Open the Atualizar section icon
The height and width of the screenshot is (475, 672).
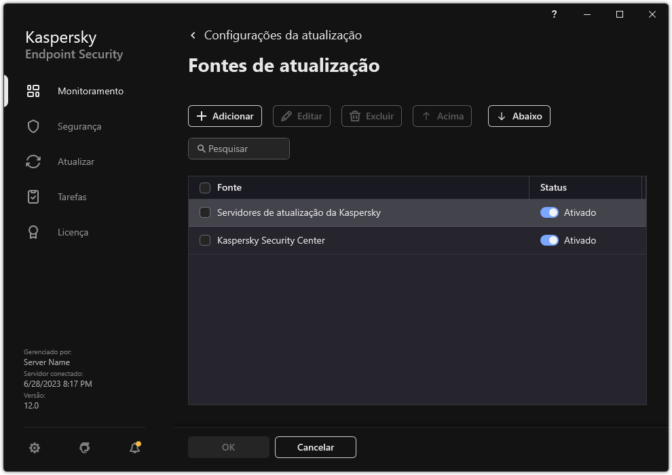coord(33,161)
